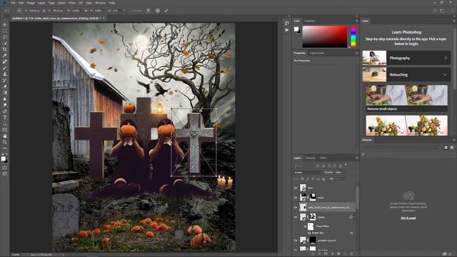The height and width of the screenshot is (257, 457).
Task: Toggle the Motion Blur filter visibility
Action: pyautogui.click(x=309, y=233)
